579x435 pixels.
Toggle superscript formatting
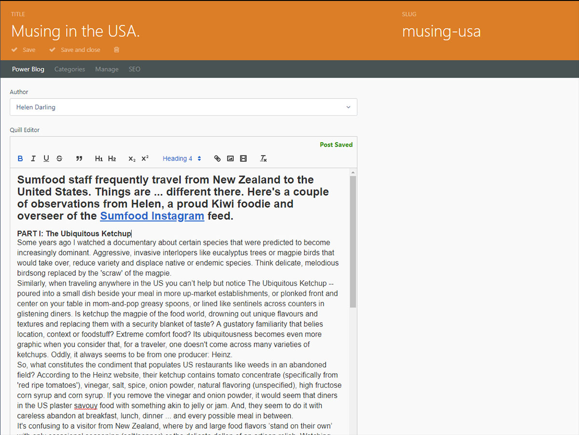(145, 159)
